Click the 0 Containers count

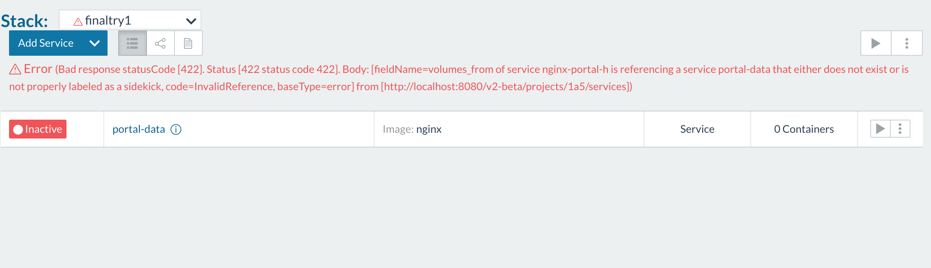coord(803,129)
